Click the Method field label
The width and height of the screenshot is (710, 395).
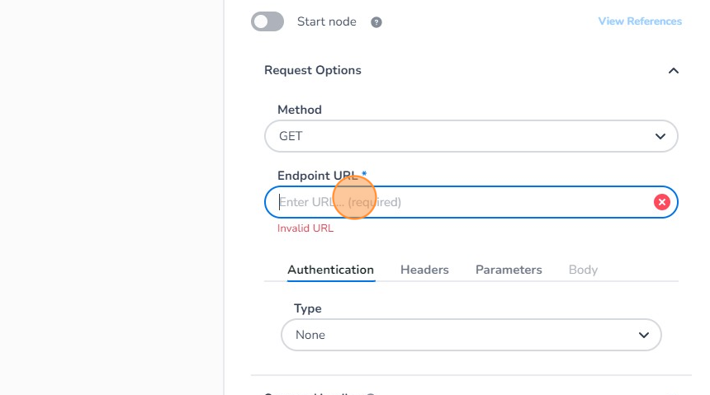pyautogui.click(x=300, y=110)
